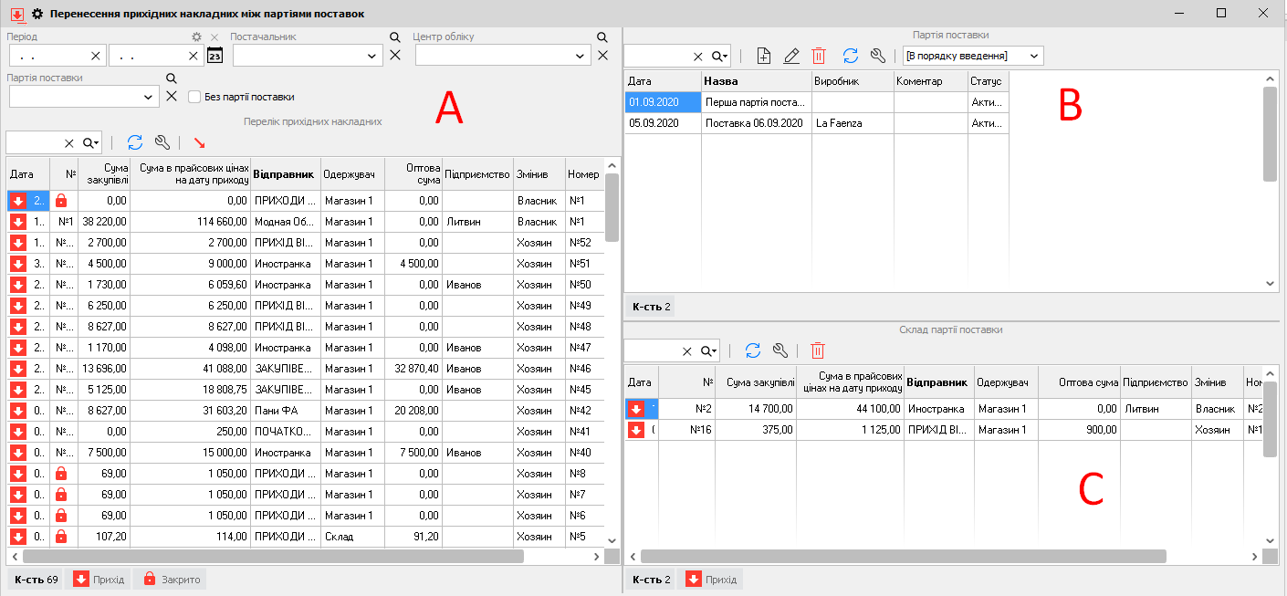This screenshot has width=1287, height=596.
Task: Delete the delivery batch using the top trash icon
Action: tap(819, 56)
